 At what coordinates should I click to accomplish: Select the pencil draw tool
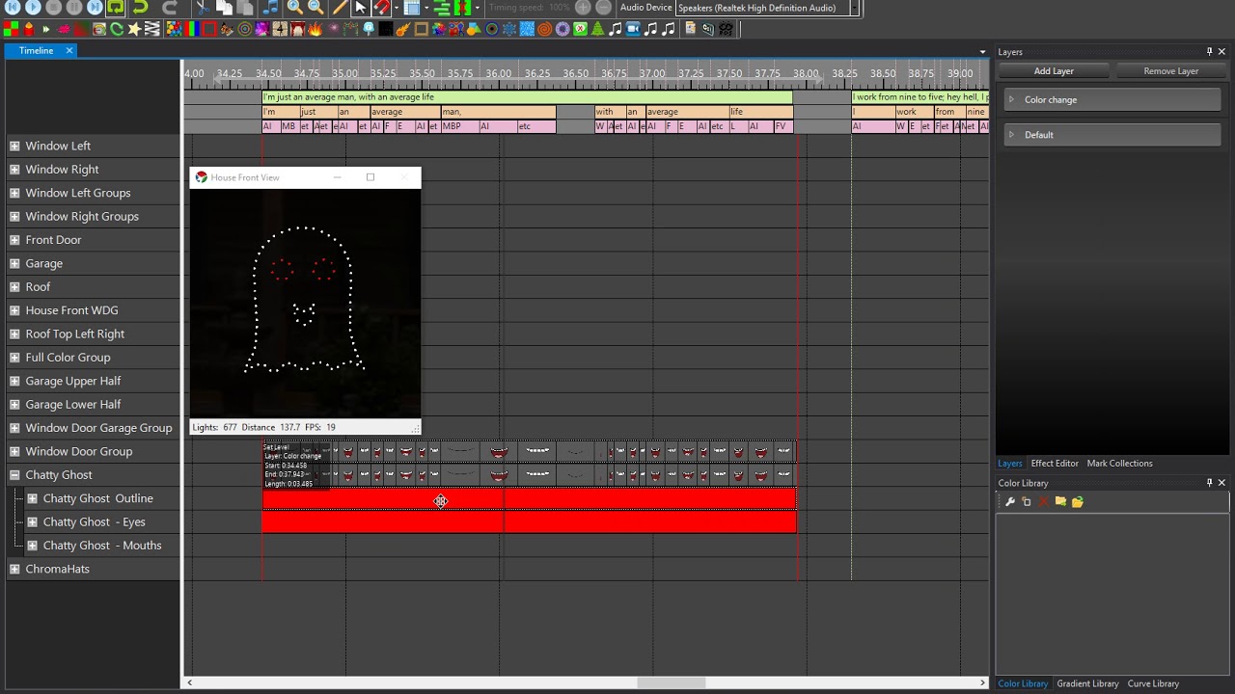click(340, 8)
